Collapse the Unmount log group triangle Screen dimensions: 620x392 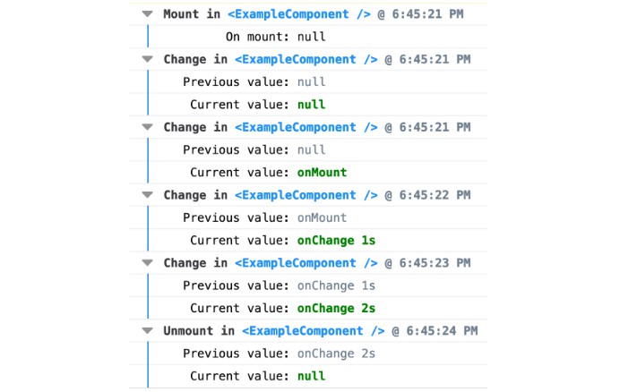pos(148,331)
